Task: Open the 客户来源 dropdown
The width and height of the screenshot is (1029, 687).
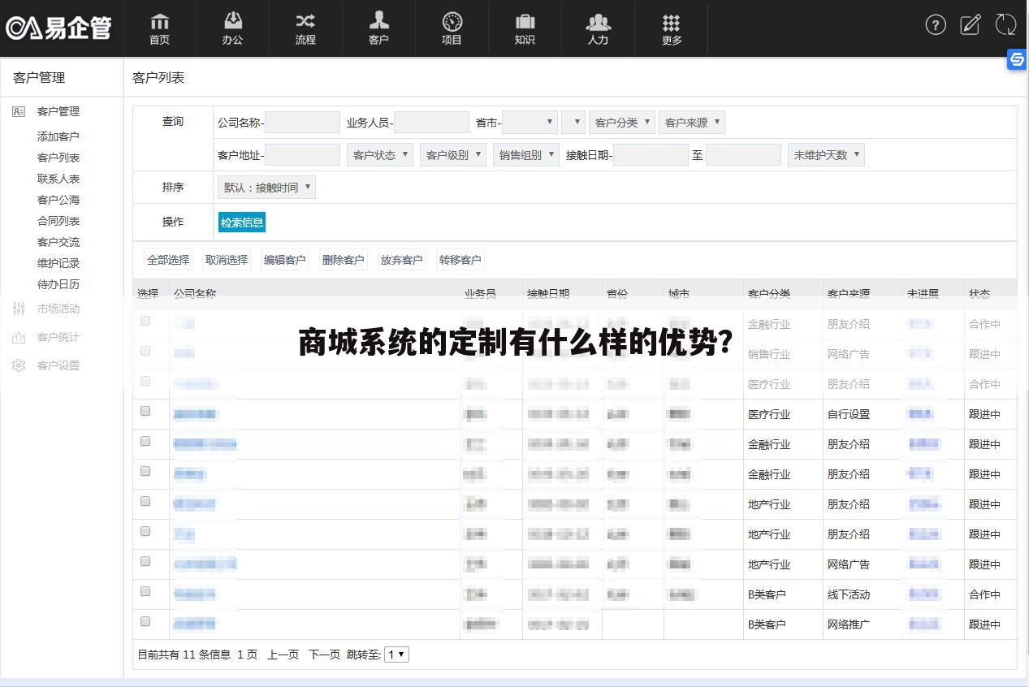Action: coord(691,123)
